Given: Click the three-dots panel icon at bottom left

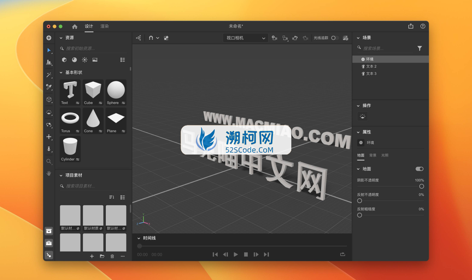Looking at the screenshot, I should 49,255.
